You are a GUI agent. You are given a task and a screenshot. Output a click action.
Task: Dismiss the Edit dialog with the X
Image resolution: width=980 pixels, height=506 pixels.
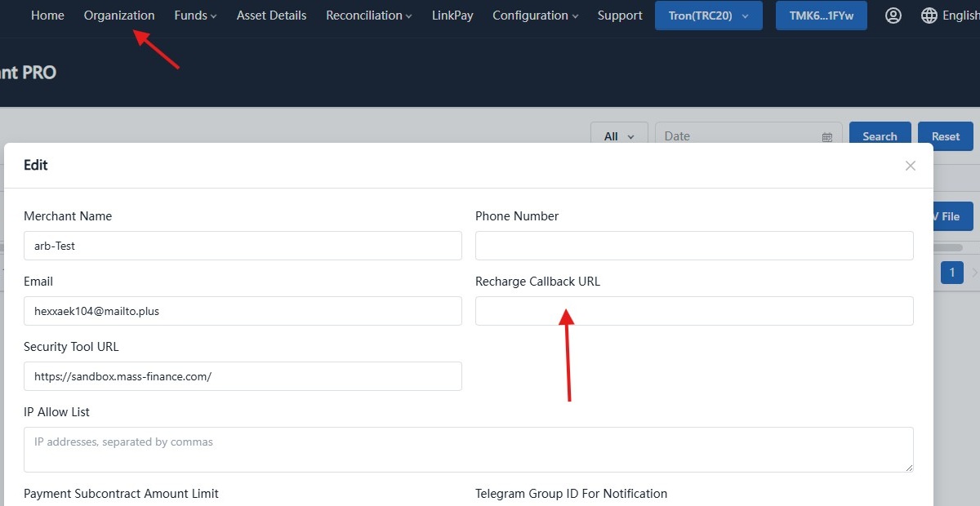click(x=910, y=166)
